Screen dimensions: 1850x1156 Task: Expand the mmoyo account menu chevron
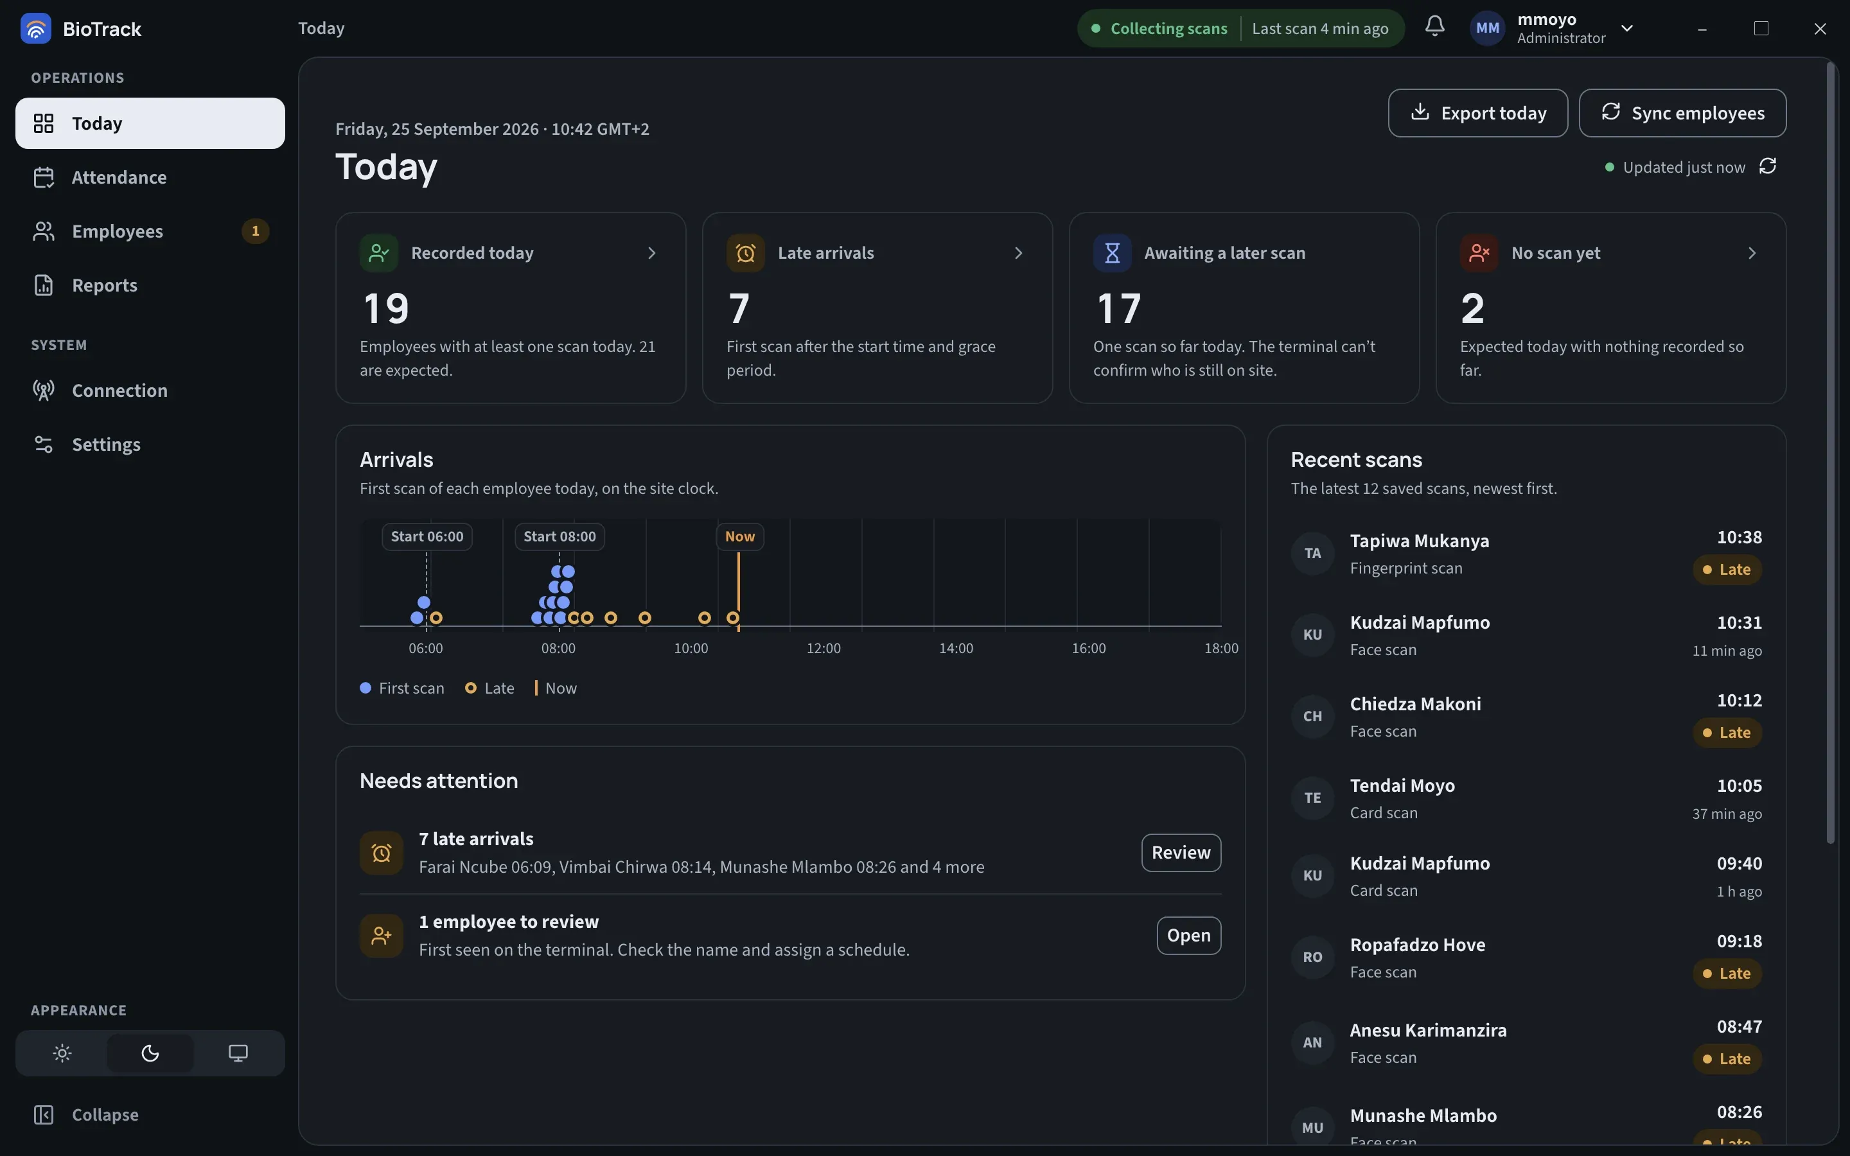1626,28
